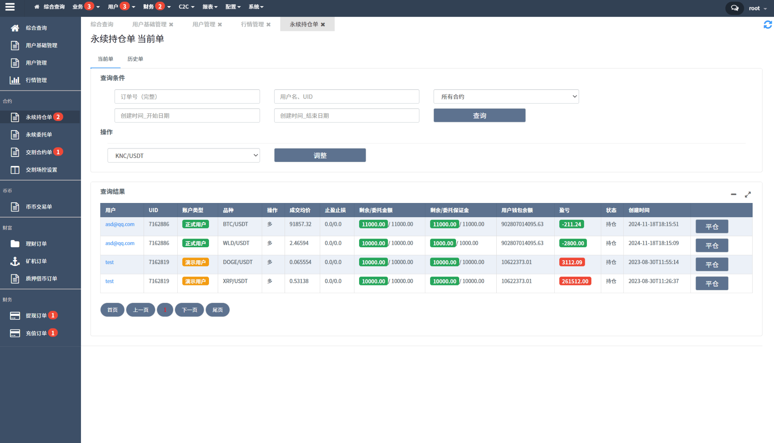The width and height of the screenshot is (774, 443).
Task: Switch to the 综合查询 page tab
Action: pyautogui.click(x=102, y=24)
